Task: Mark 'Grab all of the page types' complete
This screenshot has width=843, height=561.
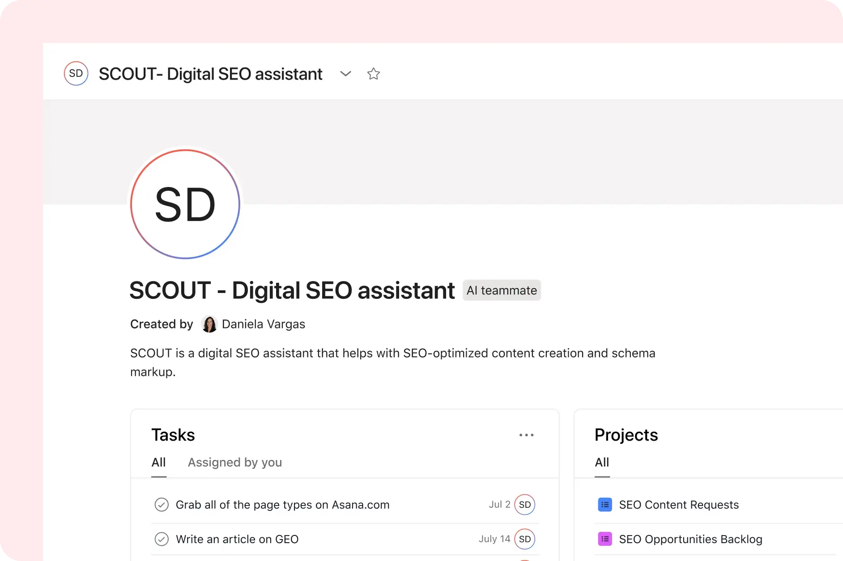Action: pyautogui.click(x=162, y=505)
